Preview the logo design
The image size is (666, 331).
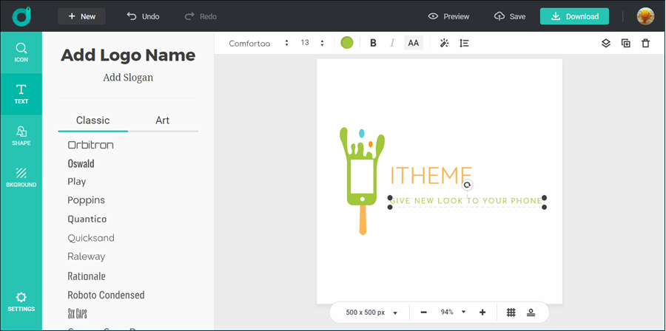(x=448, y=16)
